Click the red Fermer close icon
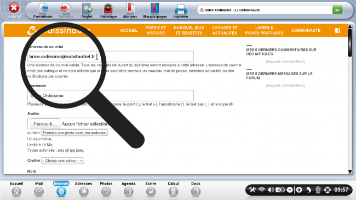 click(14, 8)
